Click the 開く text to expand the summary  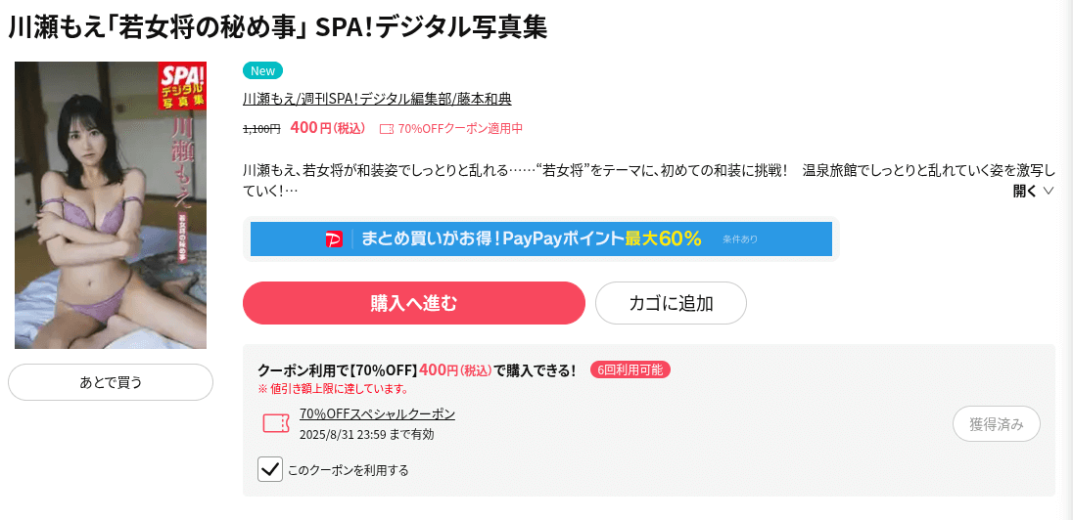[1025, 192]
